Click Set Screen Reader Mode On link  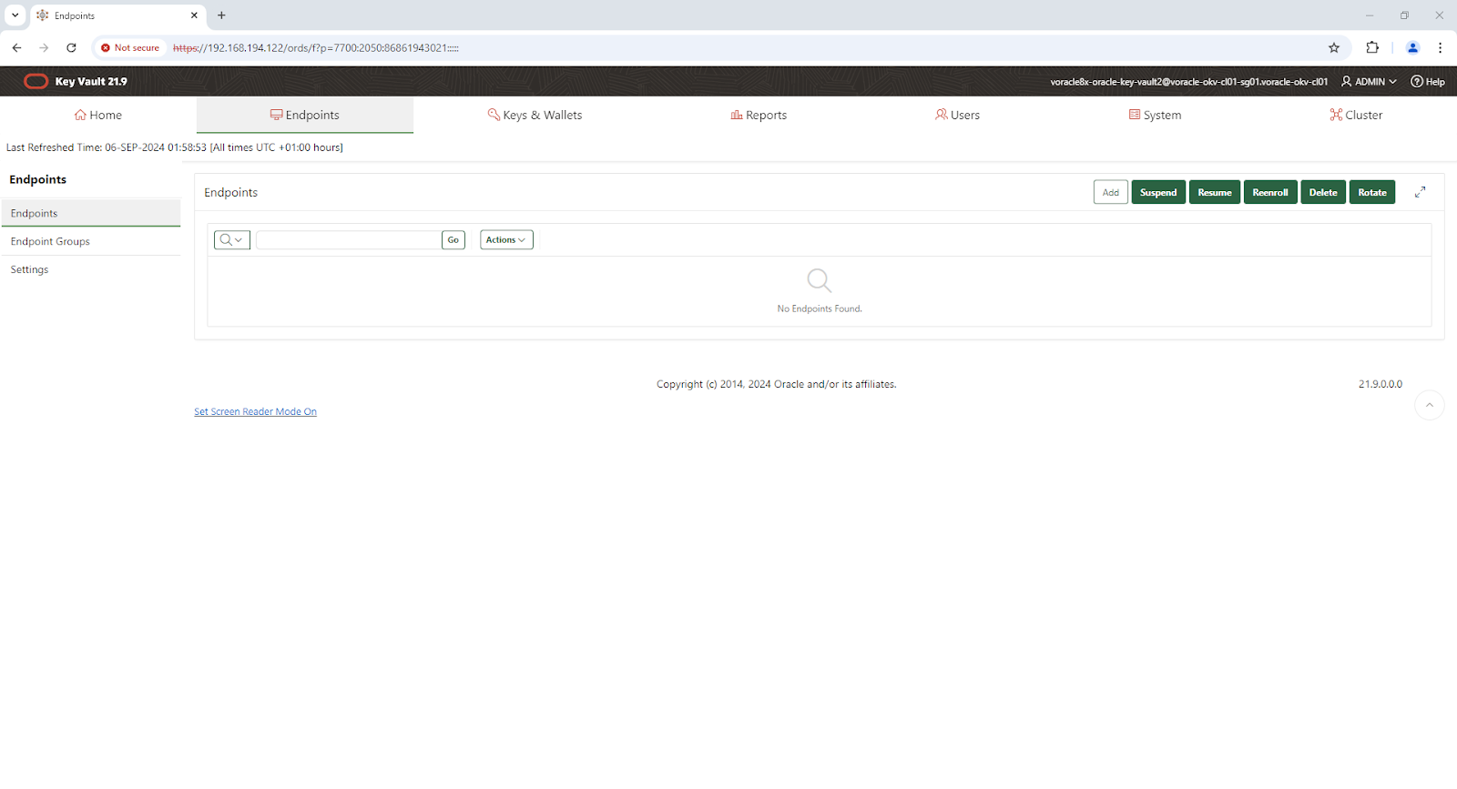point(255,411)
